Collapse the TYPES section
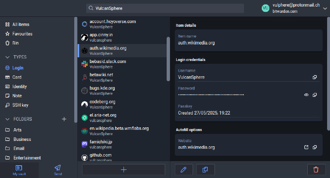The image size is (330, 178). (7, 57)
